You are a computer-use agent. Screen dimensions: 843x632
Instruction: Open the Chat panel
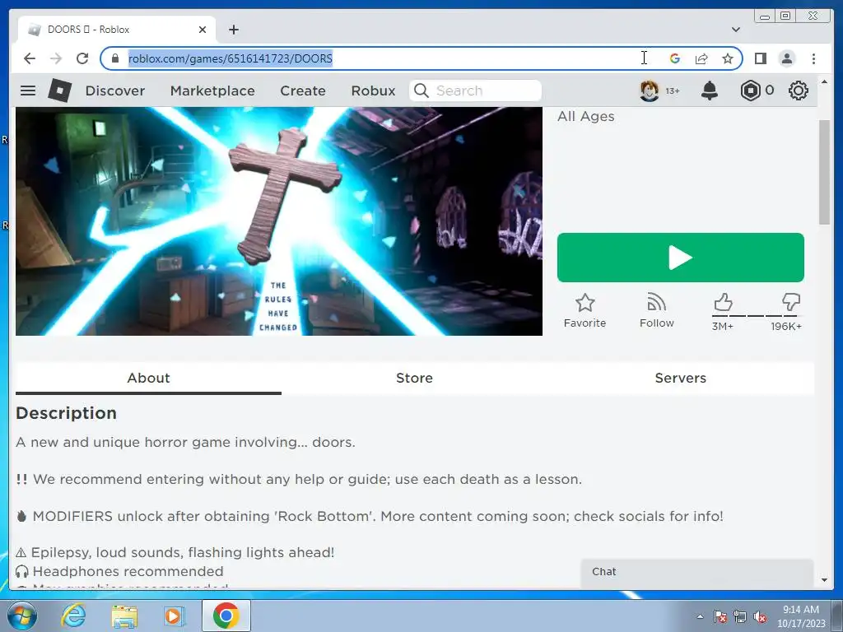(x=696, y=572)
